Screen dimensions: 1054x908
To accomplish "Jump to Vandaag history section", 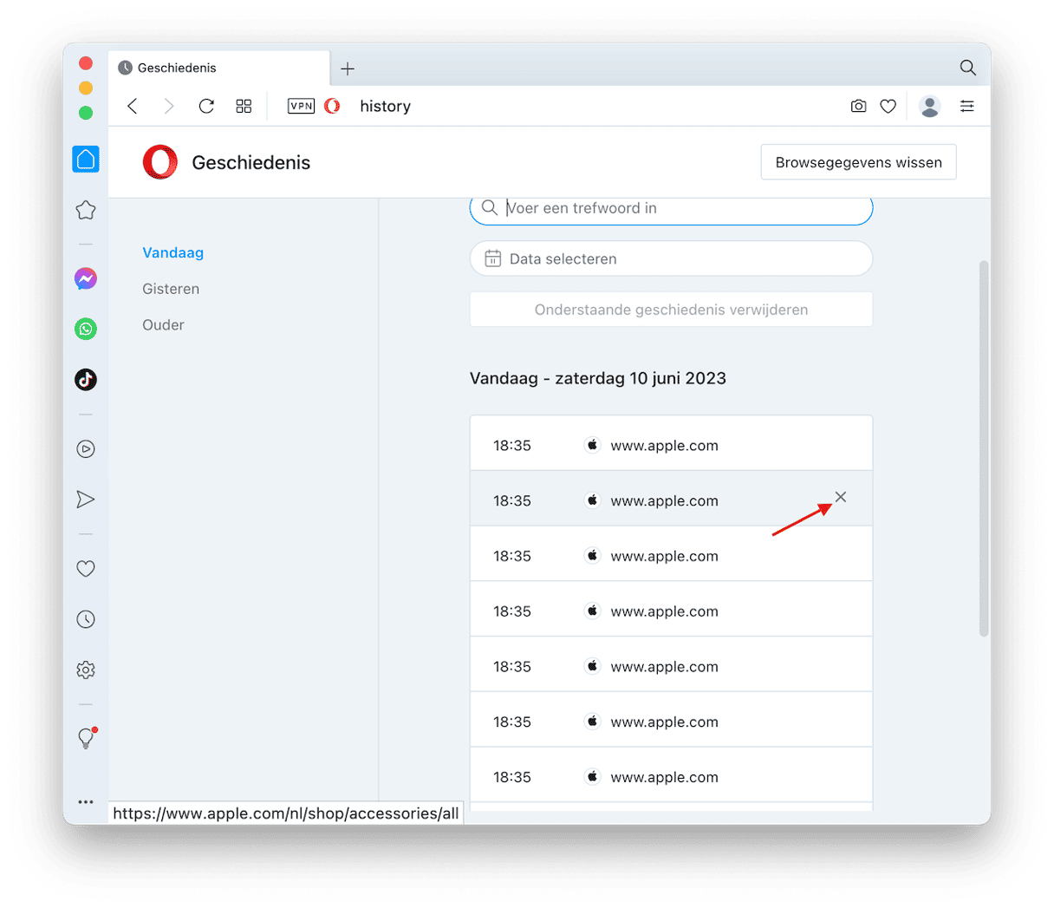I will tap(173, 252).
